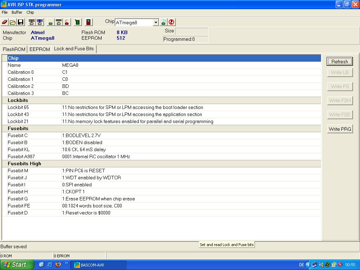Open the Buffer menu

click(x=17, y=12)
